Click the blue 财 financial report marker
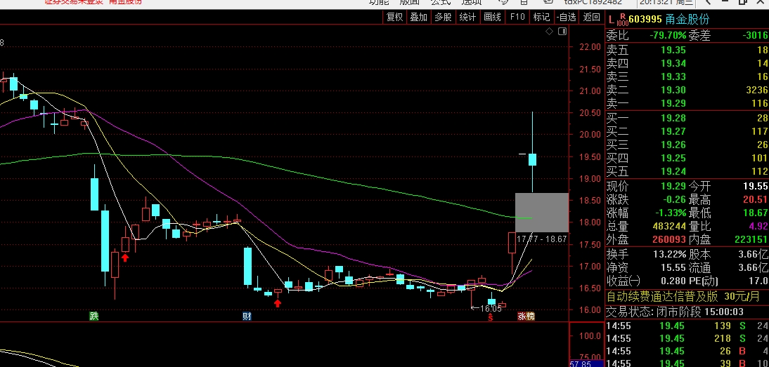 pos(247,316)
